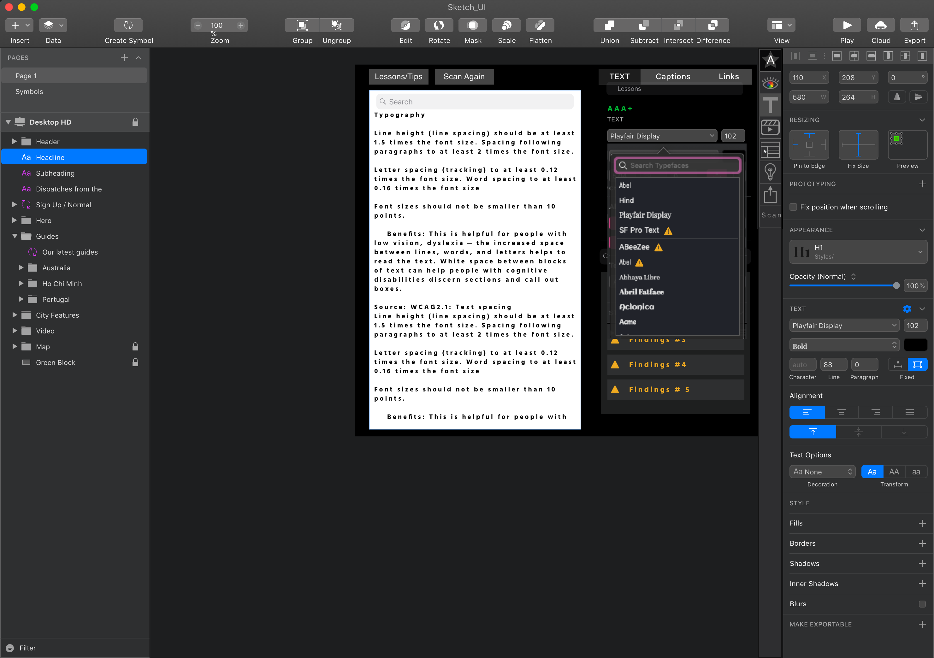Click the color vision eye icon

[x=770, y=84]
